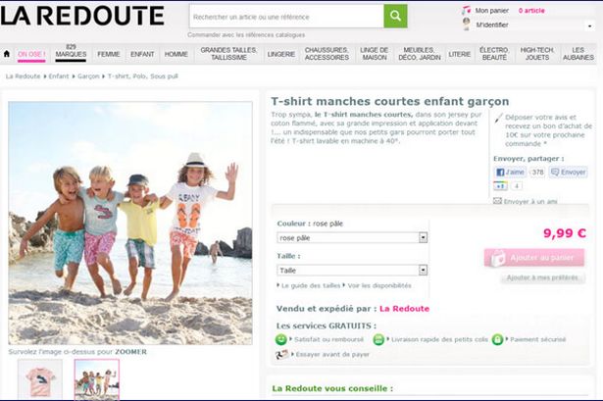Screen dimensions: 603x401
Task: Open the LINGERIE menu tab
Action: coord(280,54)
